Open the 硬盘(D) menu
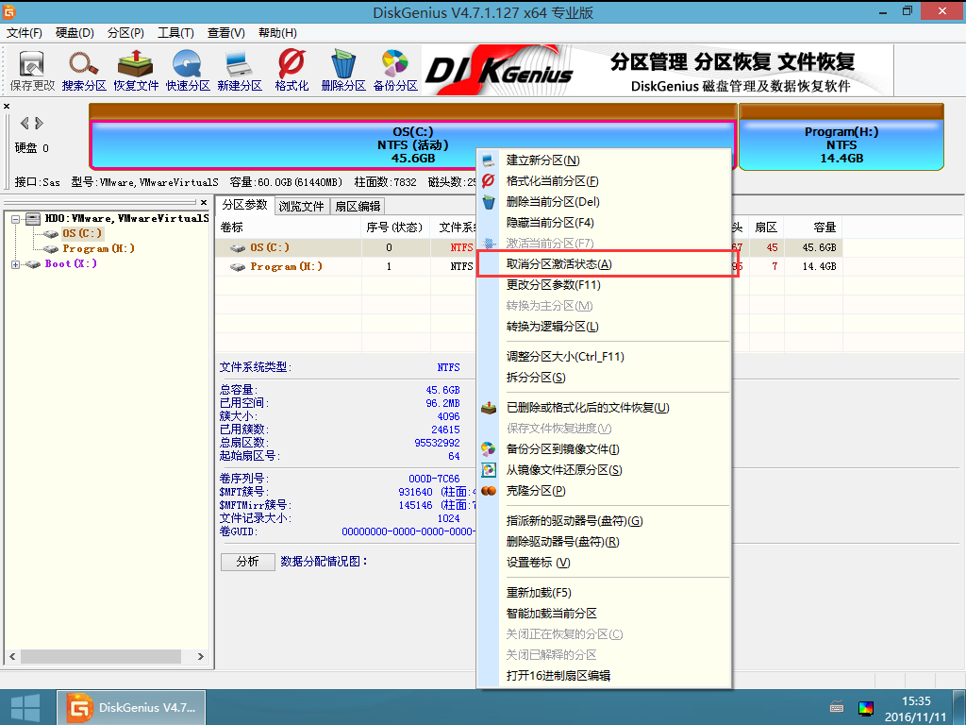 [75, 33]
